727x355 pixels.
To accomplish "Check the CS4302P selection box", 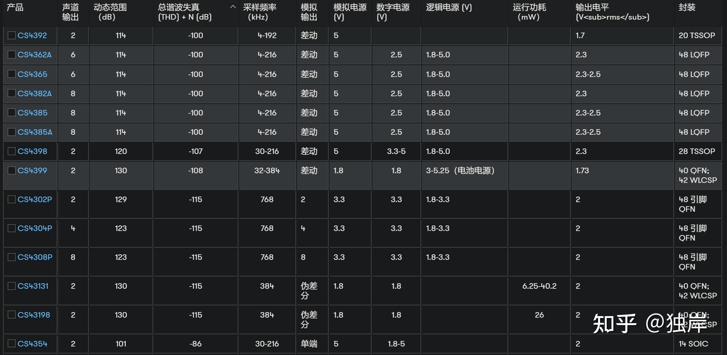I will [x=11, y=199].
